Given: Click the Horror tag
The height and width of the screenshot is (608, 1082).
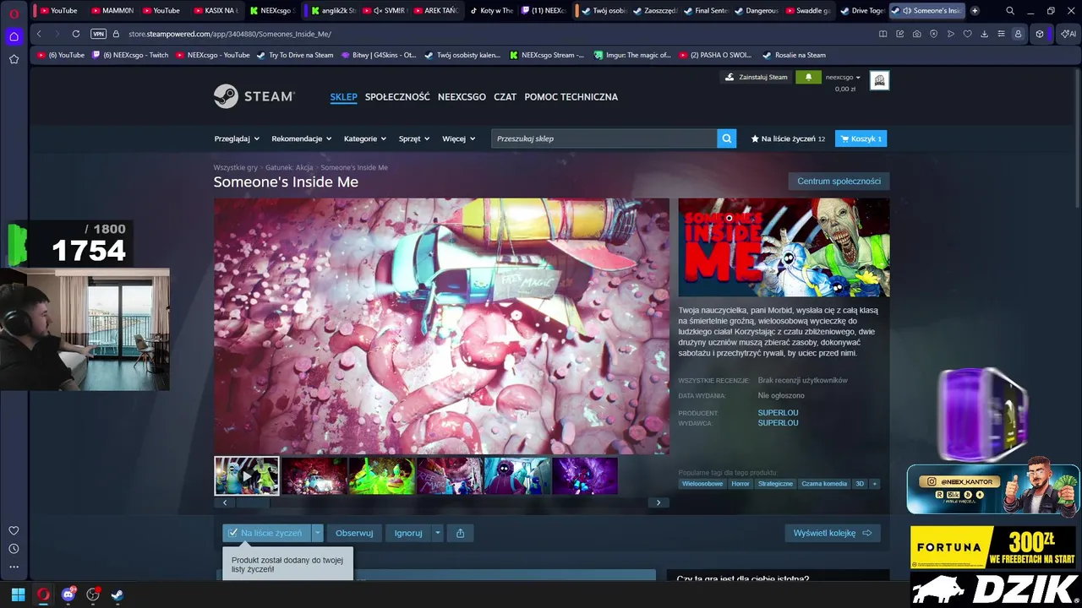Looking at the screenshot, I should (740, 484).
